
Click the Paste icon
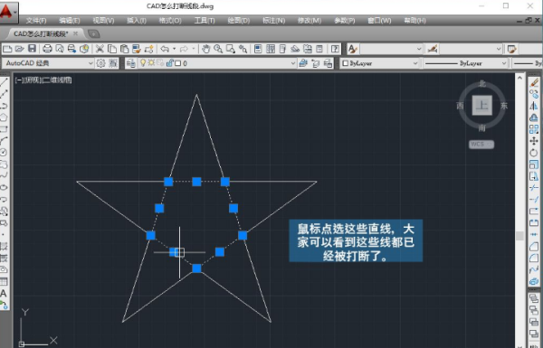[x=124, y=49]
